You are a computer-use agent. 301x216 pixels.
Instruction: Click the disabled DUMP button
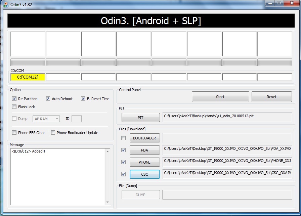coord(140,195)
